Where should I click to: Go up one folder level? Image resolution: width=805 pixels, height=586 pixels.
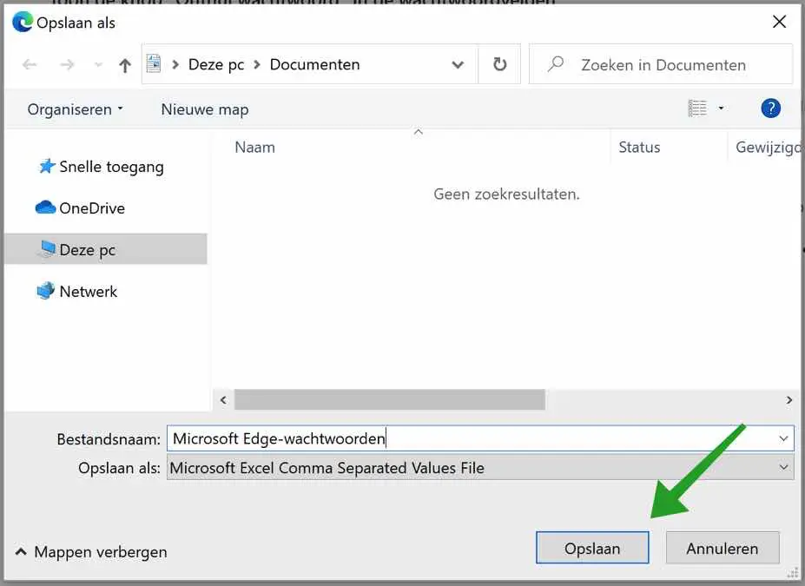pyautogui.click(x=125, y=65)
